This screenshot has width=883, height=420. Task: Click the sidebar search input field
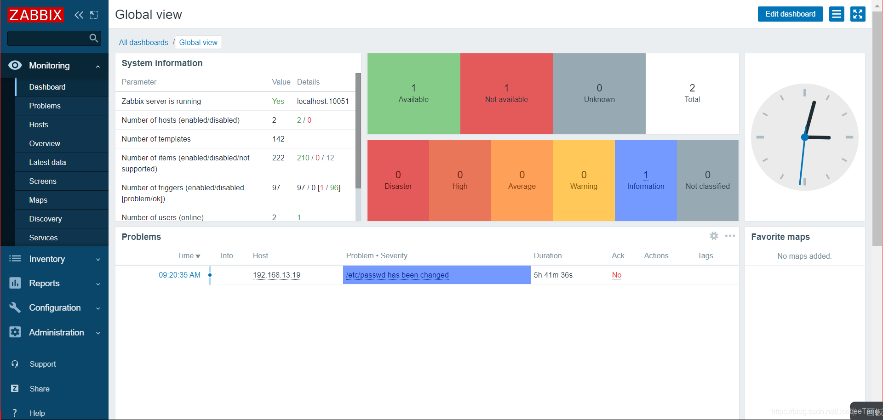(x=54, y=38)
